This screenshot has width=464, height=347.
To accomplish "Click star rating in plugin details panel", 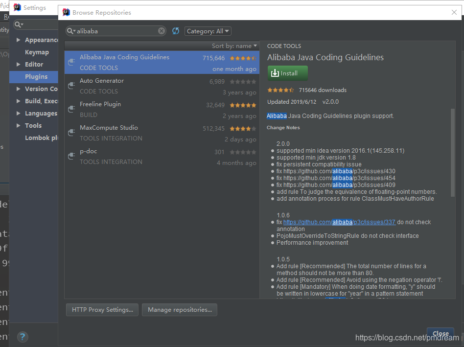I will (x=280, y=90).
